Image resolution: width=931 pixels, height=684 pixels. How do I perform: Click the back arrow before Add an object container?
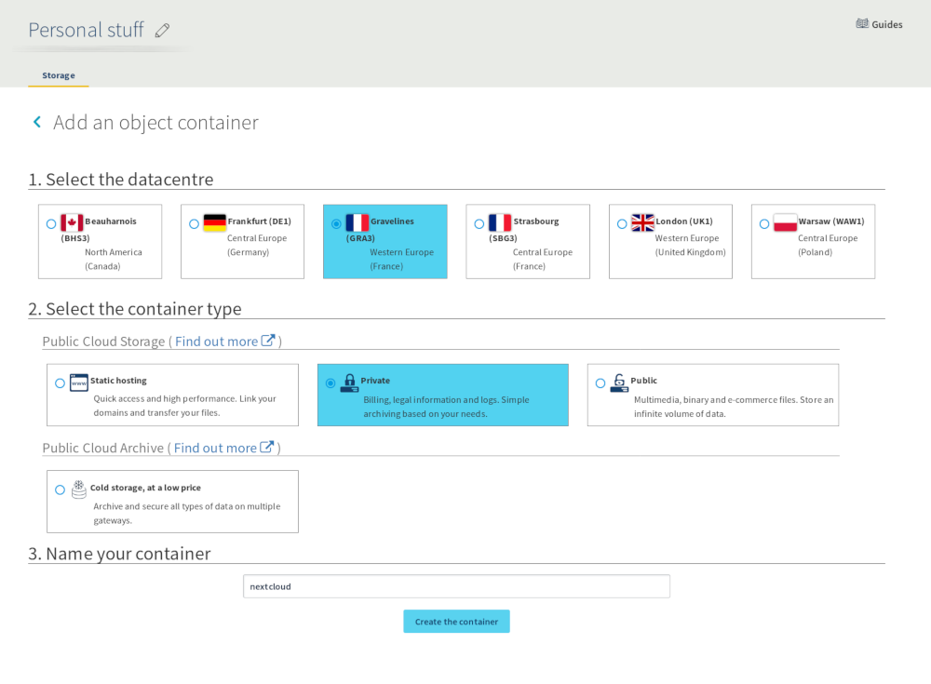pos(36,121)
